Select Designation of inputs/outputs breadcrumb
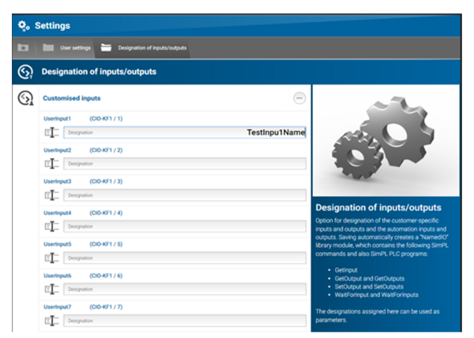Screen dimensions: 474x338 pyautogui.click(x=152, y=48)
